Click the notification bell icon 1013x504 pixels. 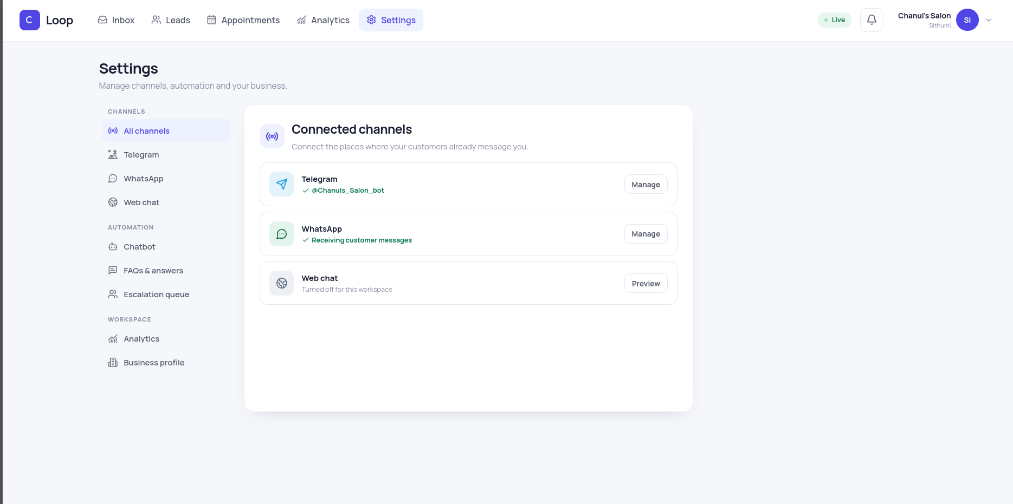pyautogui.click(x=872, y=20)
